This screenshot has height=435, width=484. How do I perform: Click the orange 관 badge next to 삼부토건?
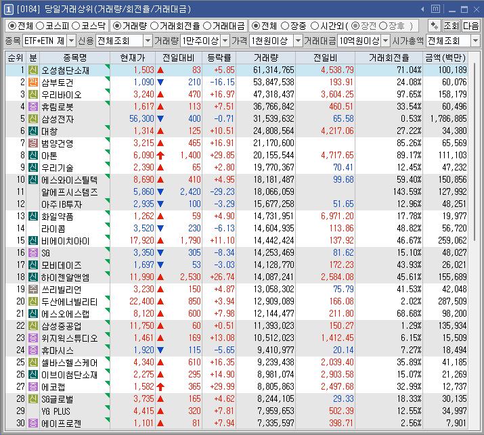tap(33, 82)
